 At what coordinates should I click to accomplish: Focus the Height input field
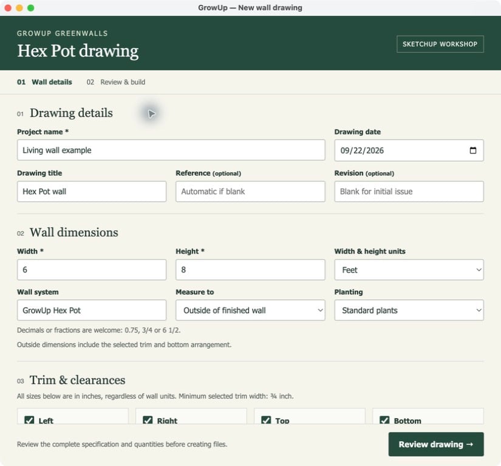[x=250, y=269]
